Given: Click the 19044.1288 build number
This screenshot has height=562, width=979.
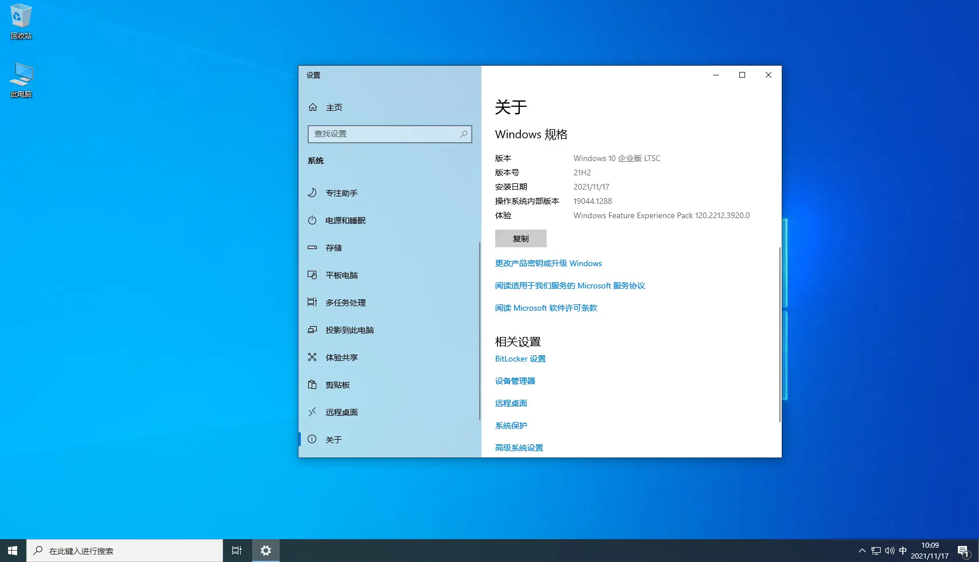Looking at the screenshot, I should (592, 201).
